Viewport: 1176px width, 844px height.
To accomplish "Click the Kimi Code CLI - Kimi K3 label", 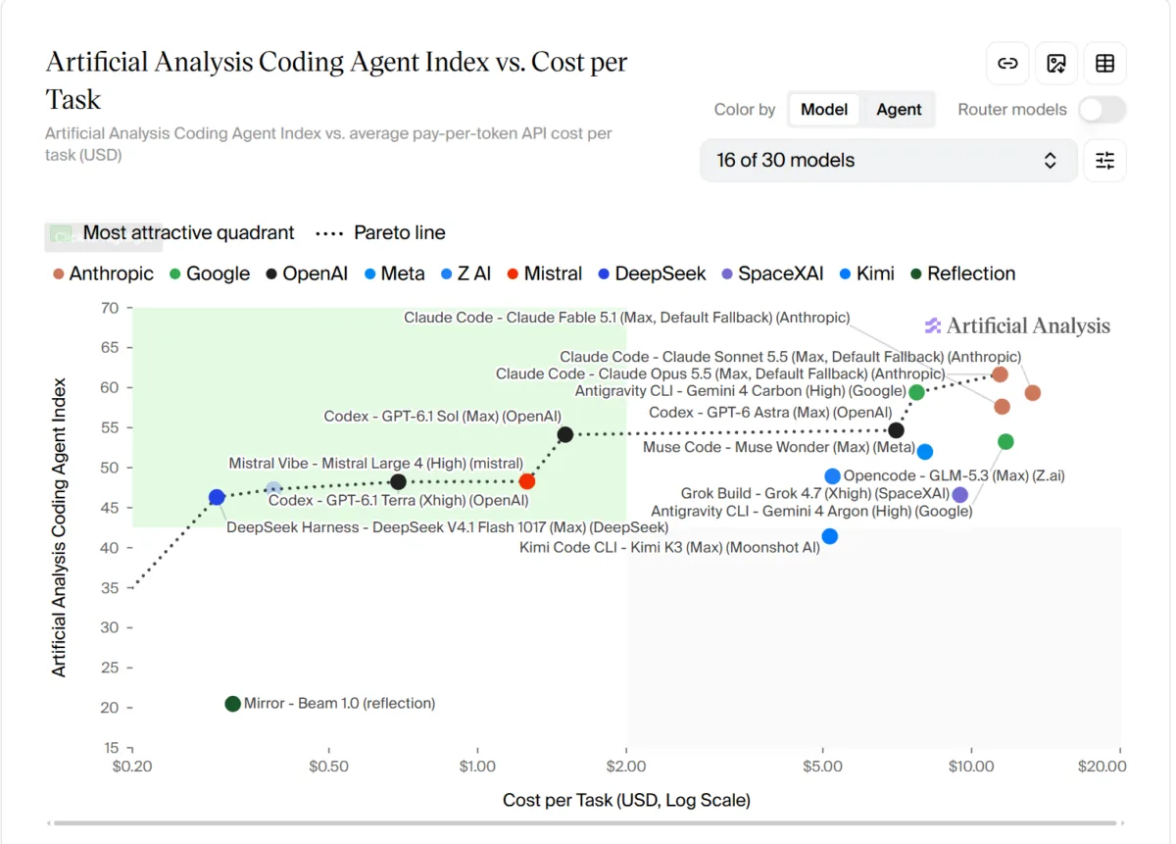I will (x=669, y=548).
